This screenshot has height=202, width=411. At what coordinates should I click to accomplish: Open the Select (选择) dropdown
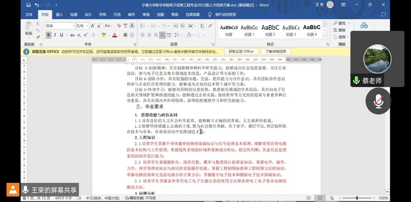point(341,37)
